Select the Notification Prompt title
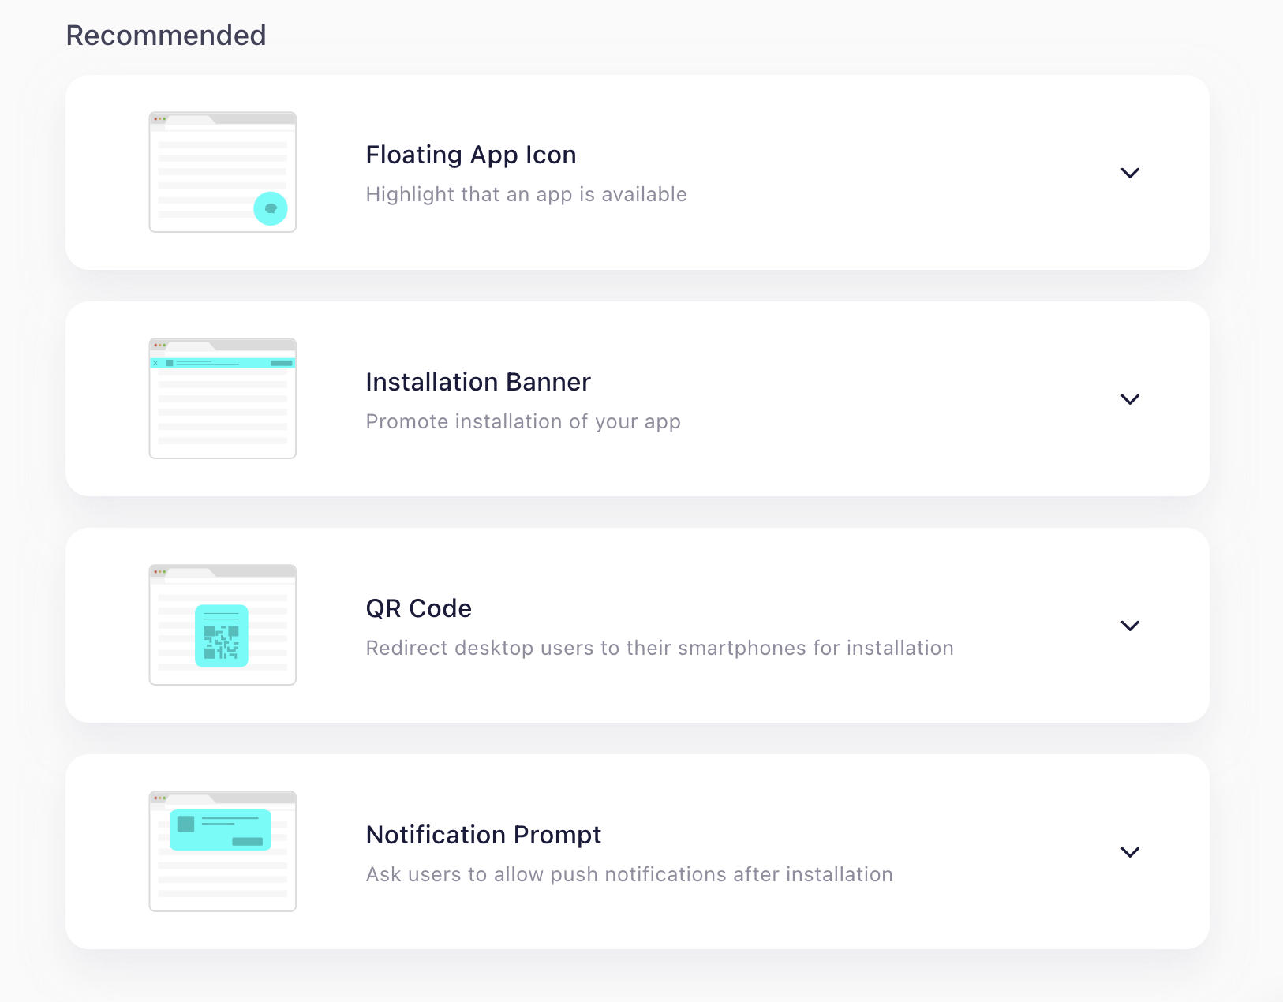The height and width of the screenshot is (1002, 1283). 484,835
